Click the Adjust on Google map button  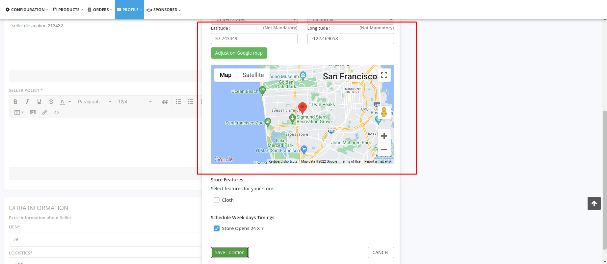[x=239, y=53]
